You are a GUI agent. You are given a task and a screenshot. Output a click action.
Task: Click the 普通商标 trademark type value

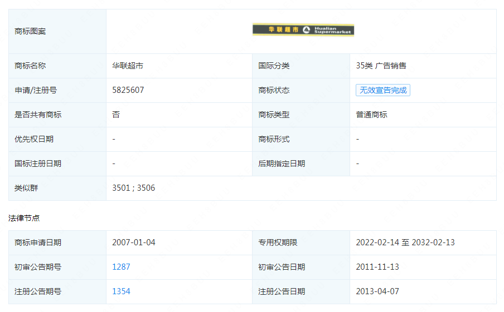coord(371,115)
